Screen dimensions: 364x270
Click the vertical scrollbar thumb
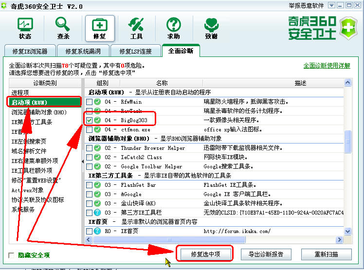click(x=347, y=142)
